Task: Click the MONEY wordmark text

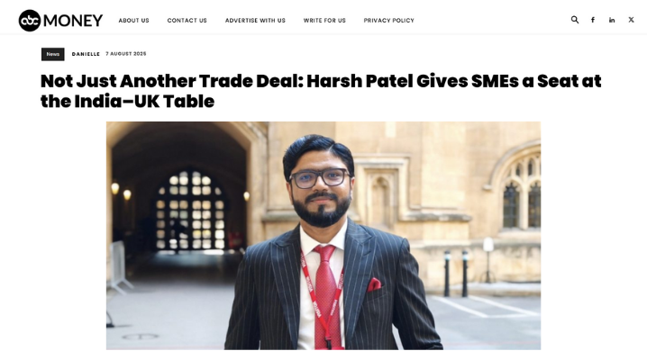Action: point(73,20)
